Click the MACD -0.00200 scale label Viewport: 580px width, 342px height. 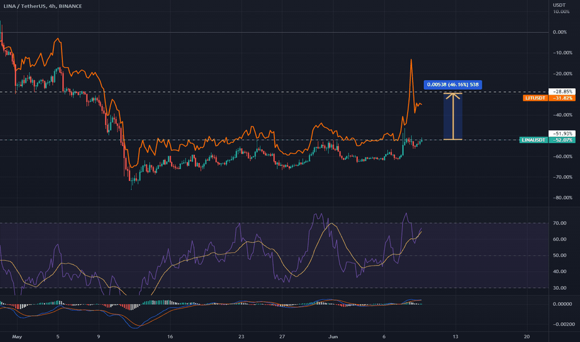pyautogui.click(x=563, y=324)
